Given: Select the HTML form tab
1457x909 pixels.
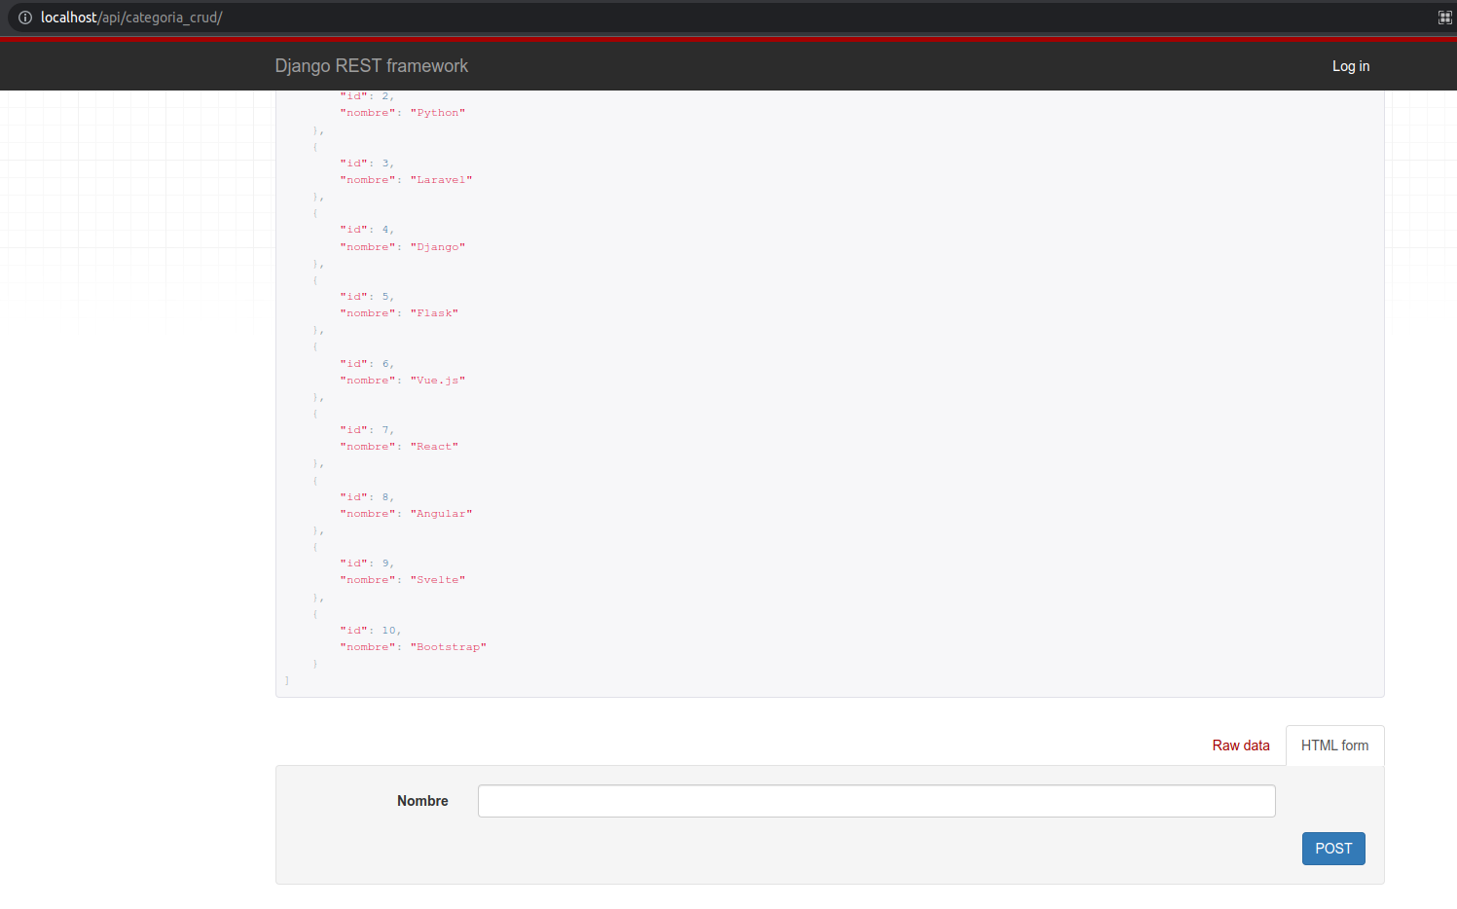Looking at the screenshot, I should click(1334, 745).
